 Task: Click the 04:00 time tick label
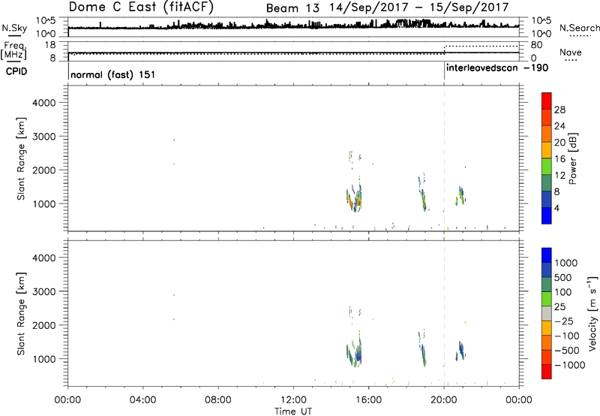(x=142, y=400)
